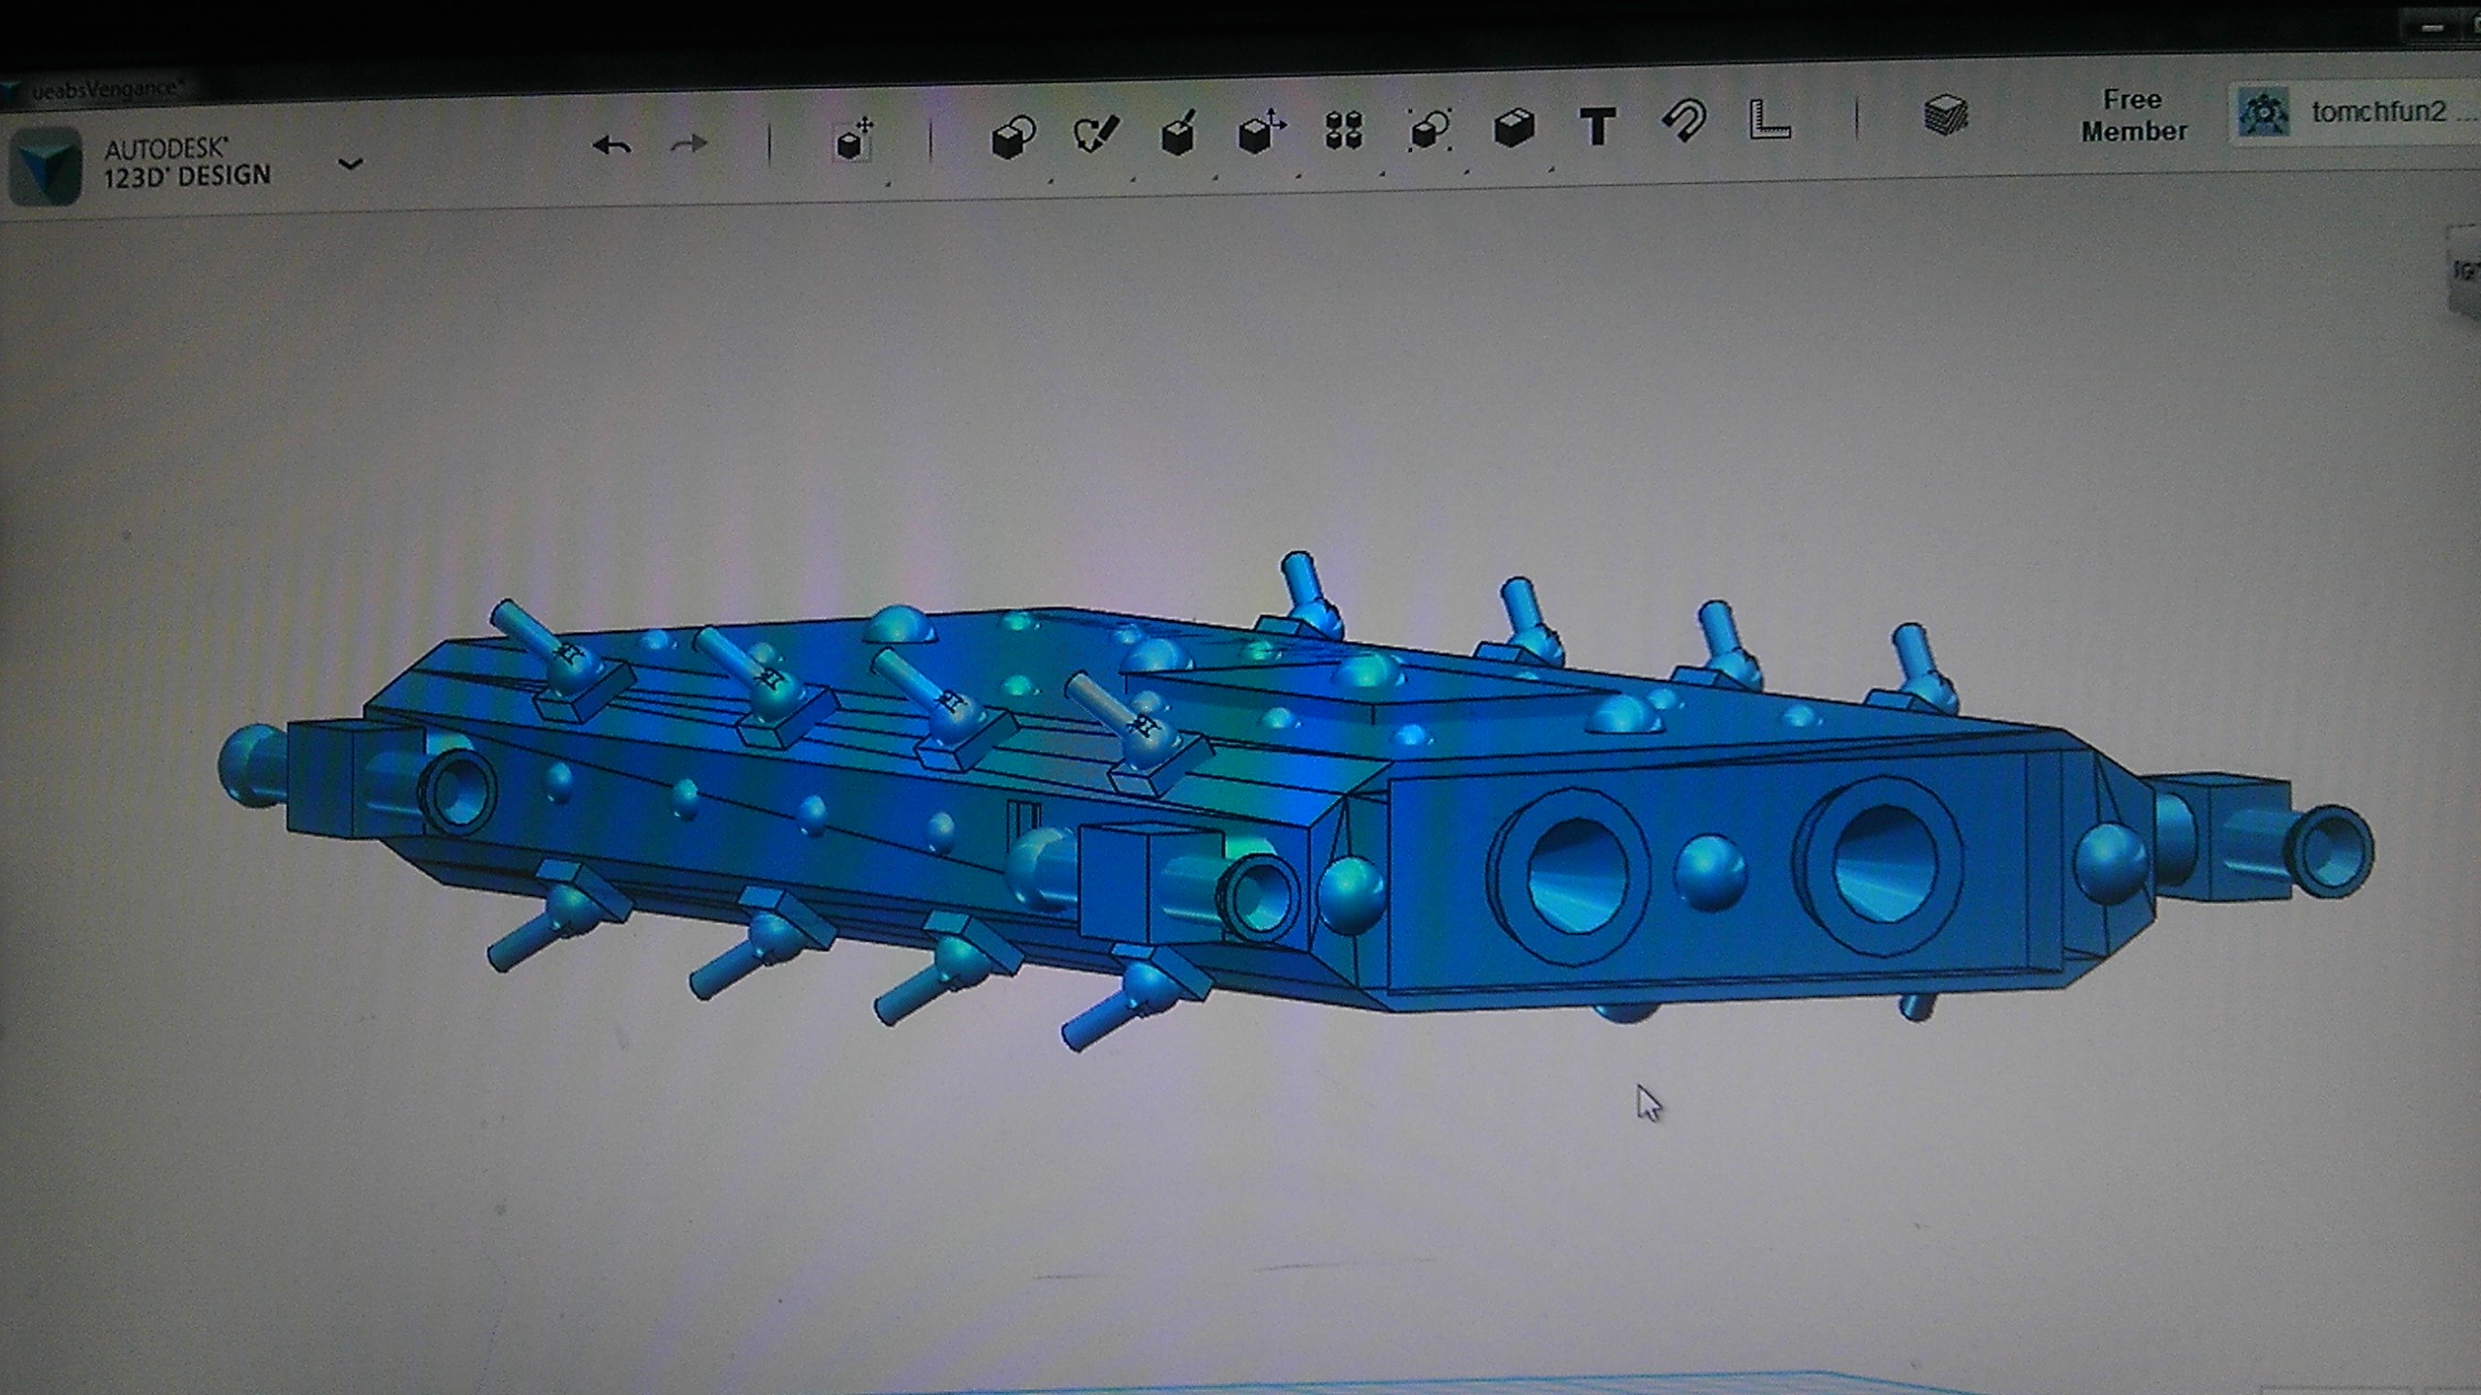Expand the 123D Design application menu chevron
The height and width of the screenshot is (1395, 2481).
(x=350, y=164)
